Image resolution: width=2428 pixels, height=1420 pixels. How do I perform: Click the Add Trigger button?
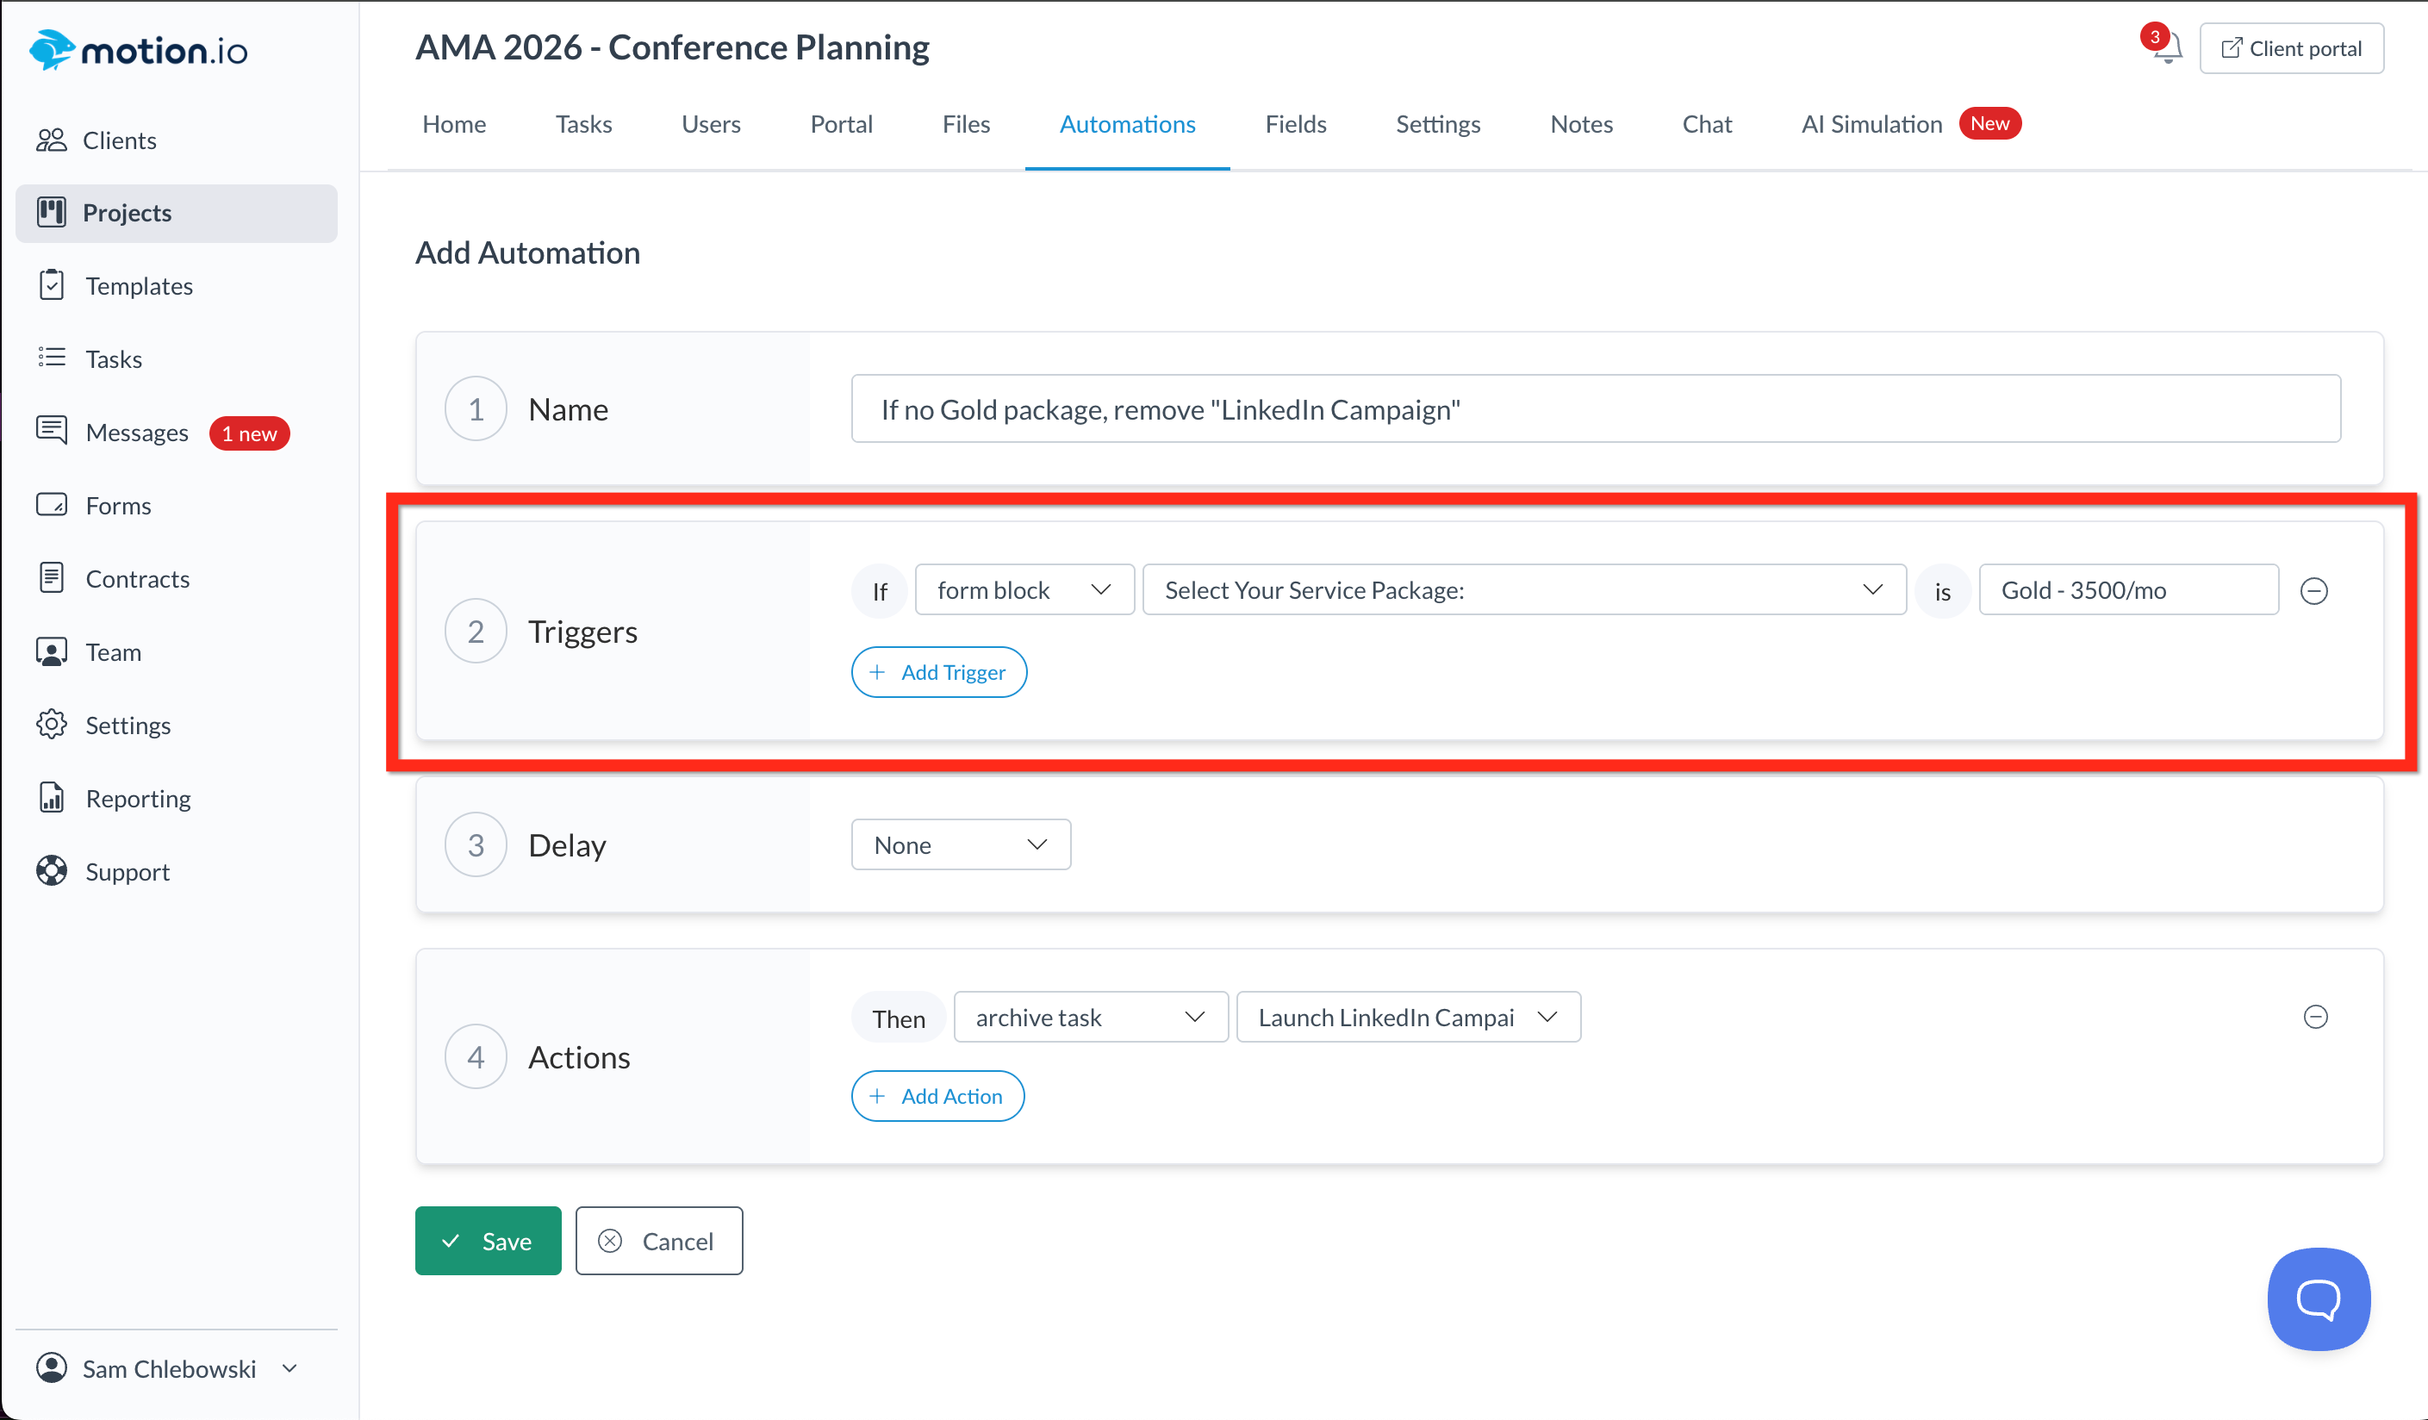[937, 672]
